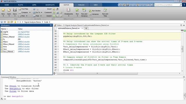This screenshot has width=186, height=104.
Task: Expand the address bar path dropdown
Action: click(x=184, y=22)
